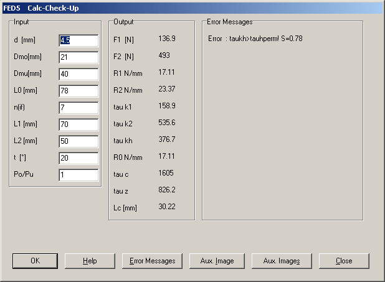385x282 pixels.
Task: Click the tau c output value 1605
Action: pos(166,172)
